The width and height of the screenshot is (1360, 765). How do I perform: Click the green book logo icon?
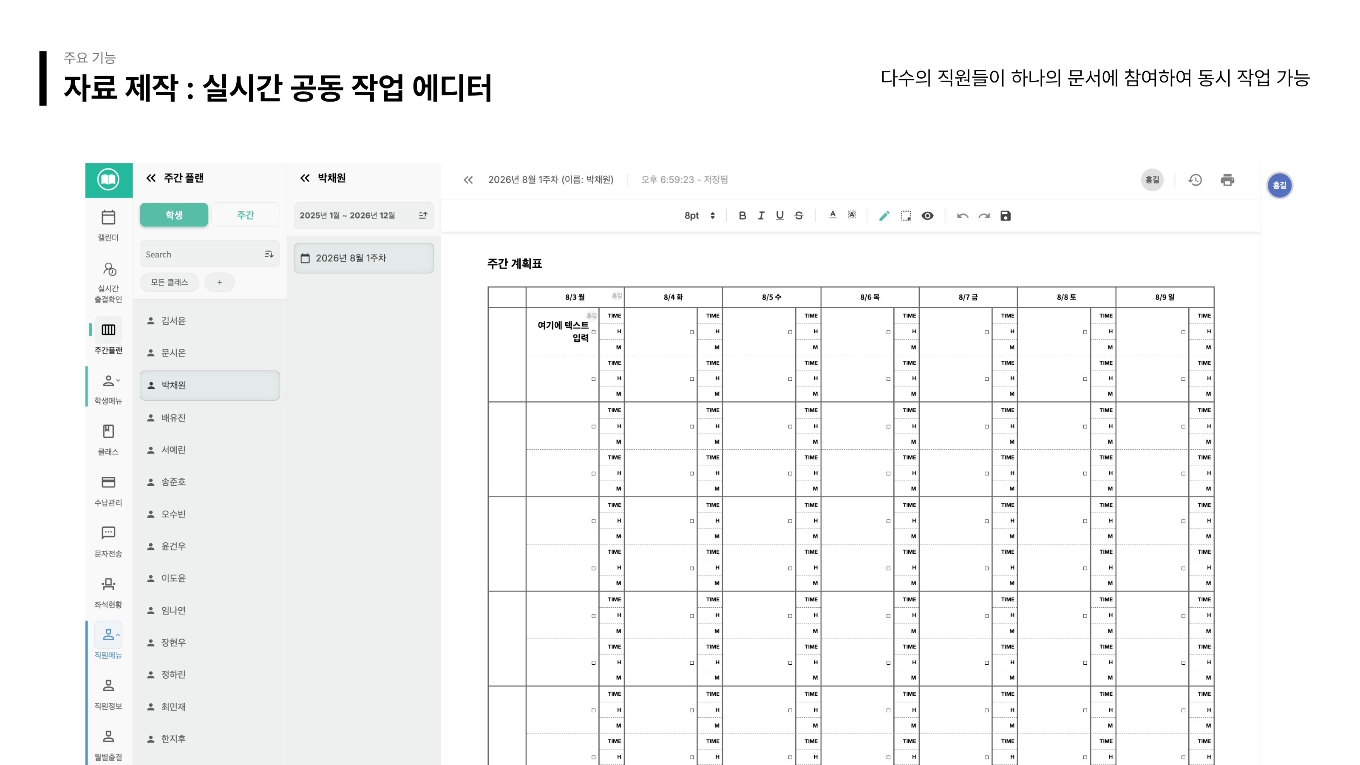point(108,179)
